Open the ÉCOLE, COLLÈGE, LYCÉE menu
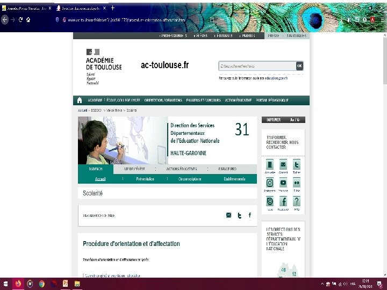Image resolution: width=387 pixels, height=290 pixels. pyautogui.click(x=124, y=100)
